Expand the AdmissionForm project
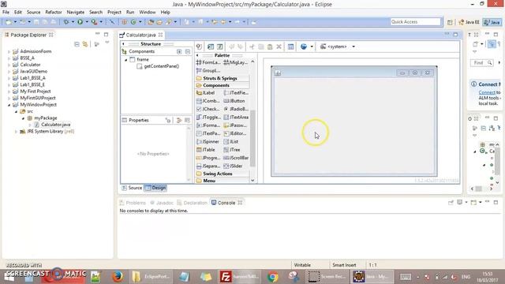This screenshot has width=505, height=284. point(9,51)
